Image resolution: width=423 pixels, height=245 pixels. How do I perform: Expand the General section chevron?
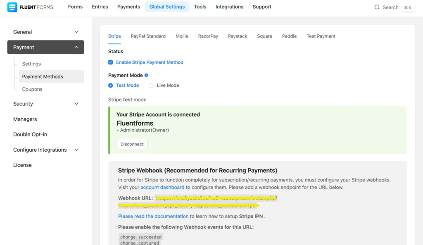tap(76, 32)
